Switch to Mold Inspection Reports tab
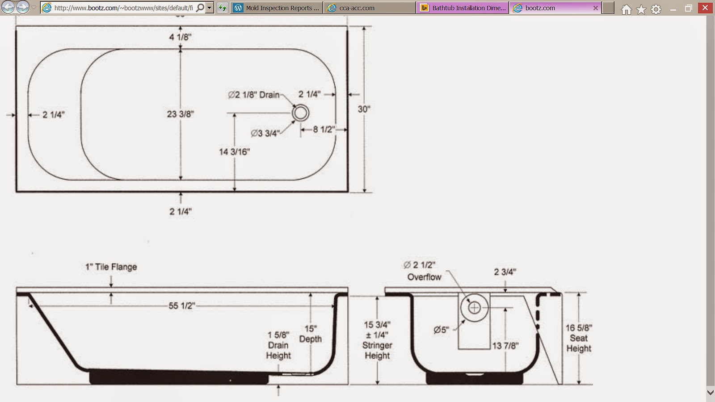 [x=277, y=8]
